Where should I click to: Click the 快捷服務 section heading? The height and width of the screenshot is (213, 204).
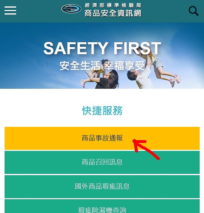coord(102,110)
